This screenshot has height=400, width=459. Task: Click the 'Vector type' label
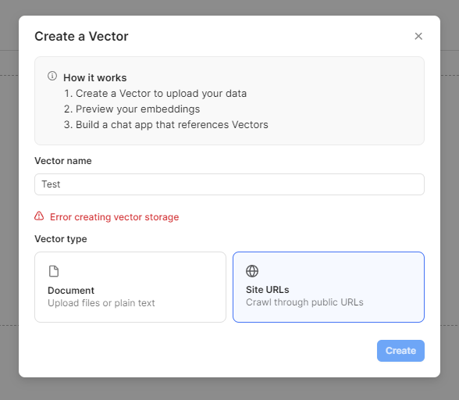click(61, 239)
